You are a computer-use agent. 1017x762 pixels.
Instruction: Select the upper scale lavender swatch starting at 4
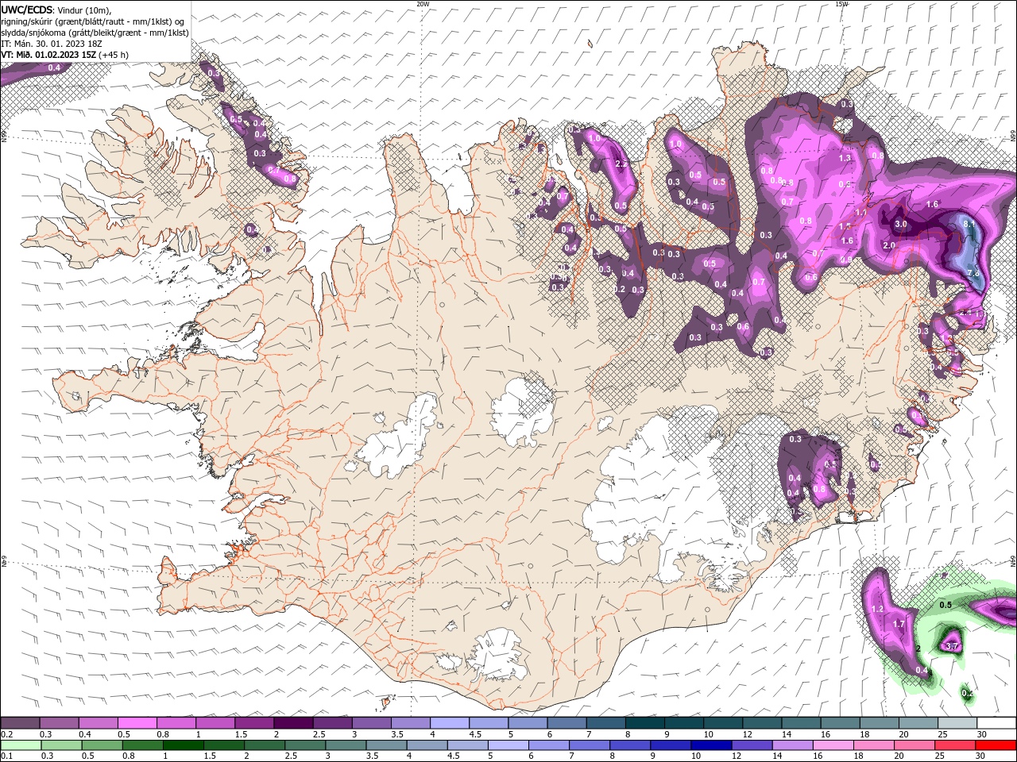(450, 723)
